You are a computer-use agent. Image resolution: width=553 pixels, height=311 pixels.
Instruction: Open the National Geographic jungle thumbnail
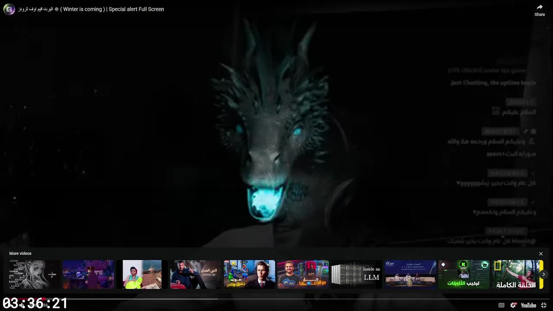(x=518, y=274)
